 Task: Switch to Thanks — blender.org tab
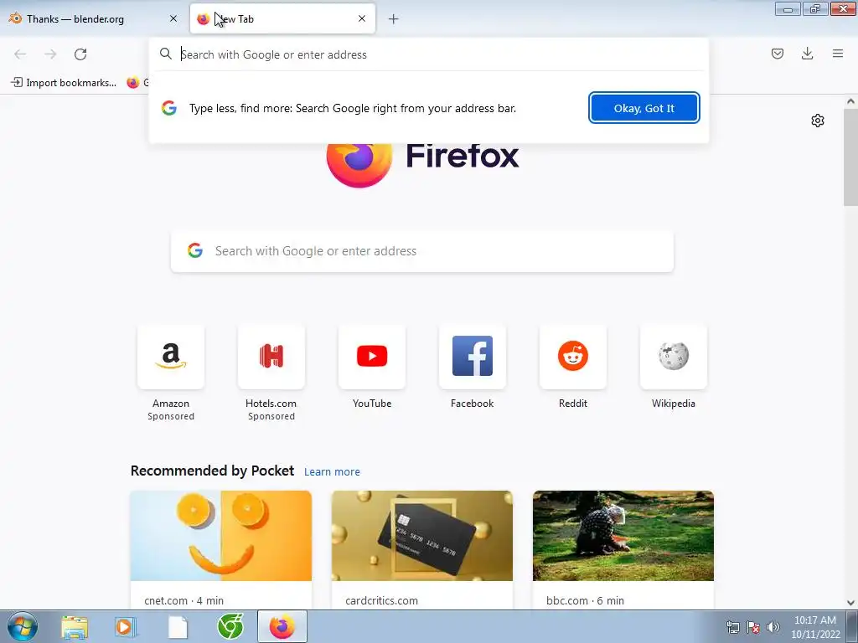click(x=94, y=18)
